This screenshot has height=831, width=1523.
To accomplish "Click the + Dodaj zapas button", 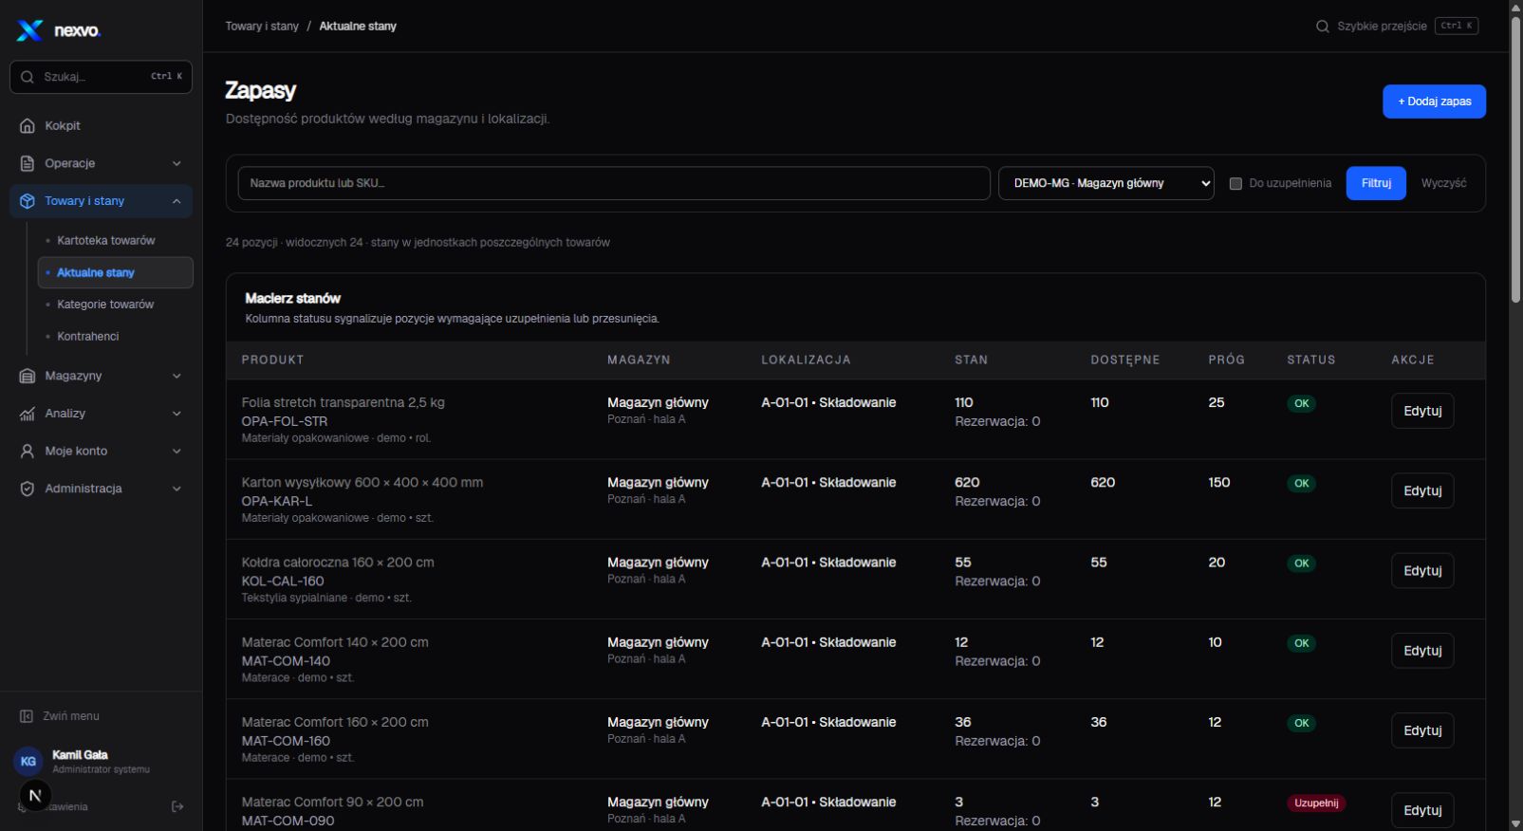I will point(1434,102).
